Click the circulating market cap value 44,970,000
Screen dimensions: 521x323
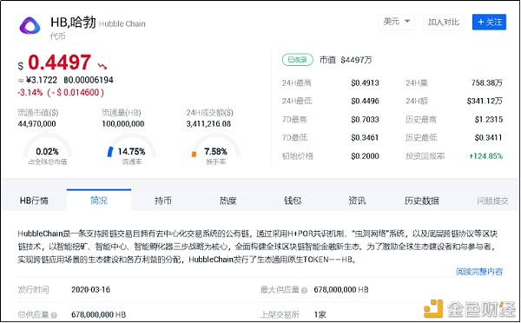point(36,124)
